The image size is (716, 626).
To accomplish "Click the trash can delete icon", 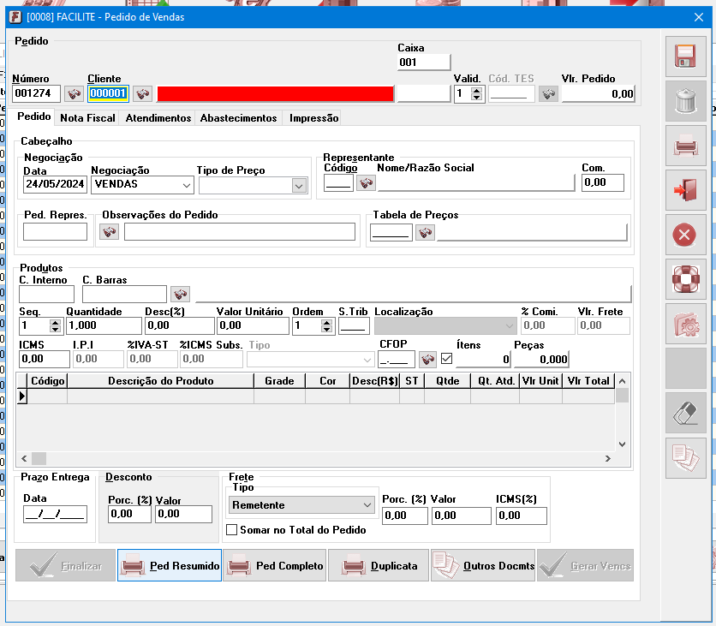I will coord(685,101).
